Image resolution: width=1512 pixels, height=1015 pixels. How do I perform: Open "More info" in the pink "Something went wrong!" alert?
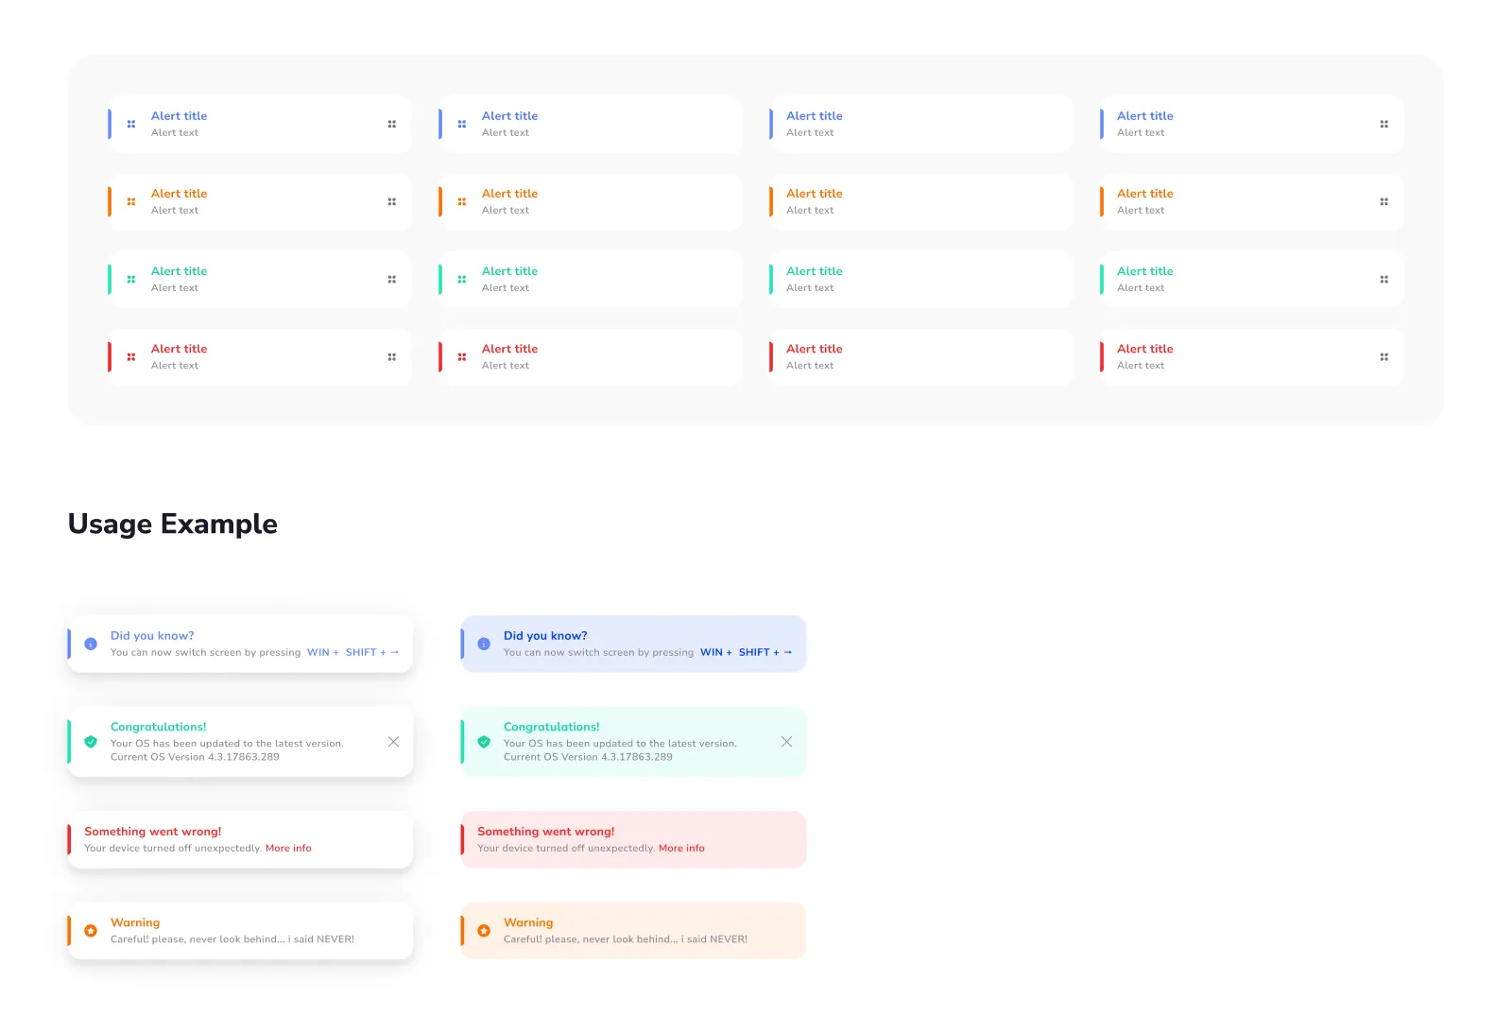point(681,849)
